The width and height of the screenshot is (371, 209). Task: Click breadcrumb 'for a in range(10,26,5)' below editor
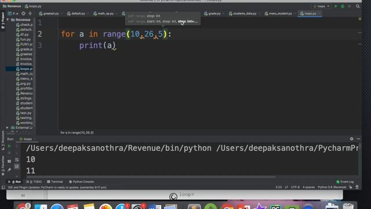tap(77, 133)
